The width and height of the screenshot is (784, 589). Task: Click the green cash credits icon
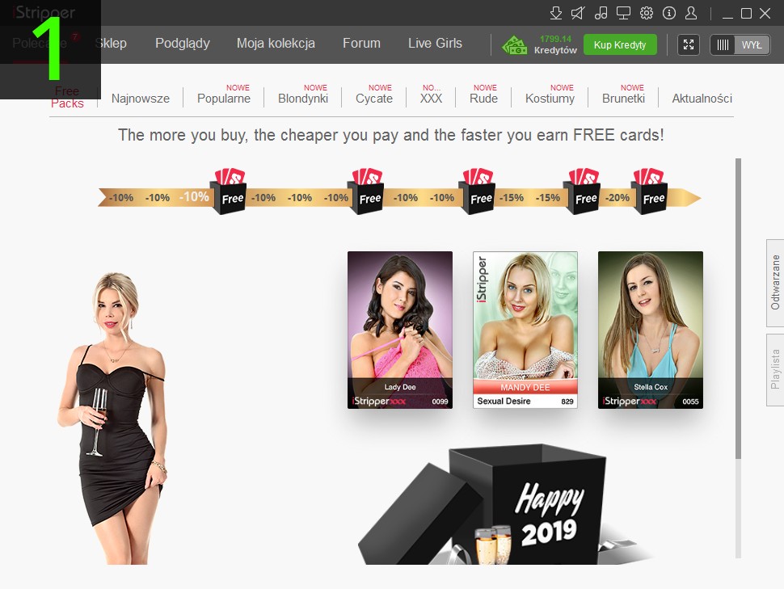tap(515, 45)
